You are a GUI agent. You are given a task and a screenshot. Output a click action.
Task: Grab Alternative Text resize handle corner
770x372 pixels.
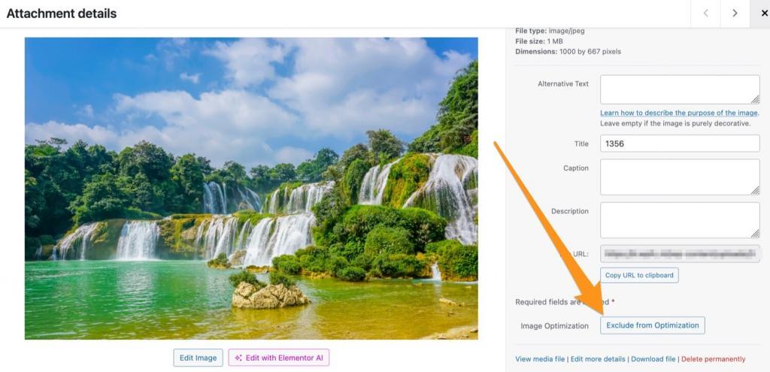point(755,100)
